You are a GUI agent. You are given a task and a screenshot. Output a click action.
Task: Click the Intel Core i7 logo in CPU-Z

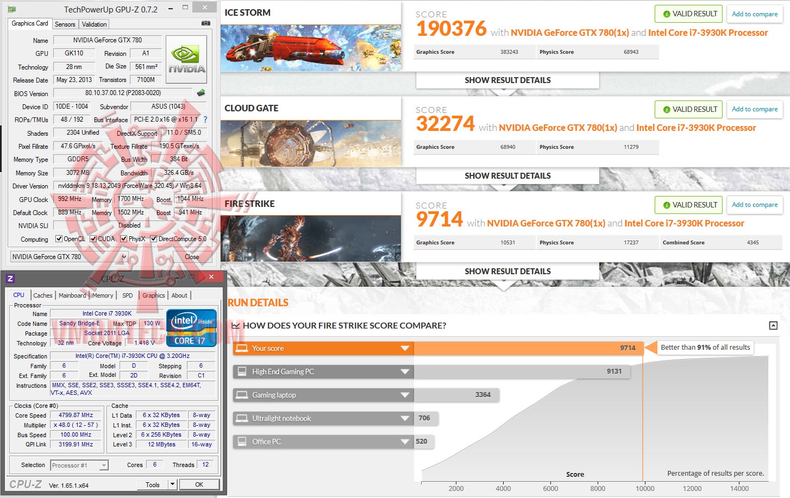click(191, 327)
